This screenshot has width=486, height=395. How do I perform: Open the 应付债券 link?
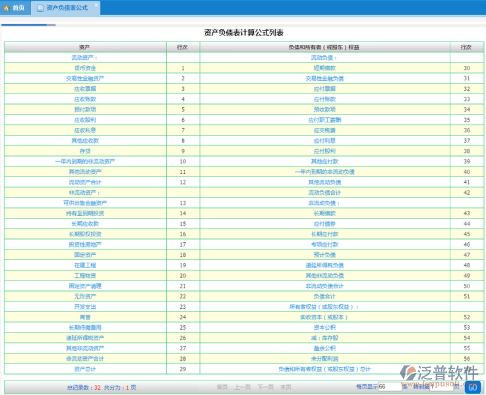point(324,224)
